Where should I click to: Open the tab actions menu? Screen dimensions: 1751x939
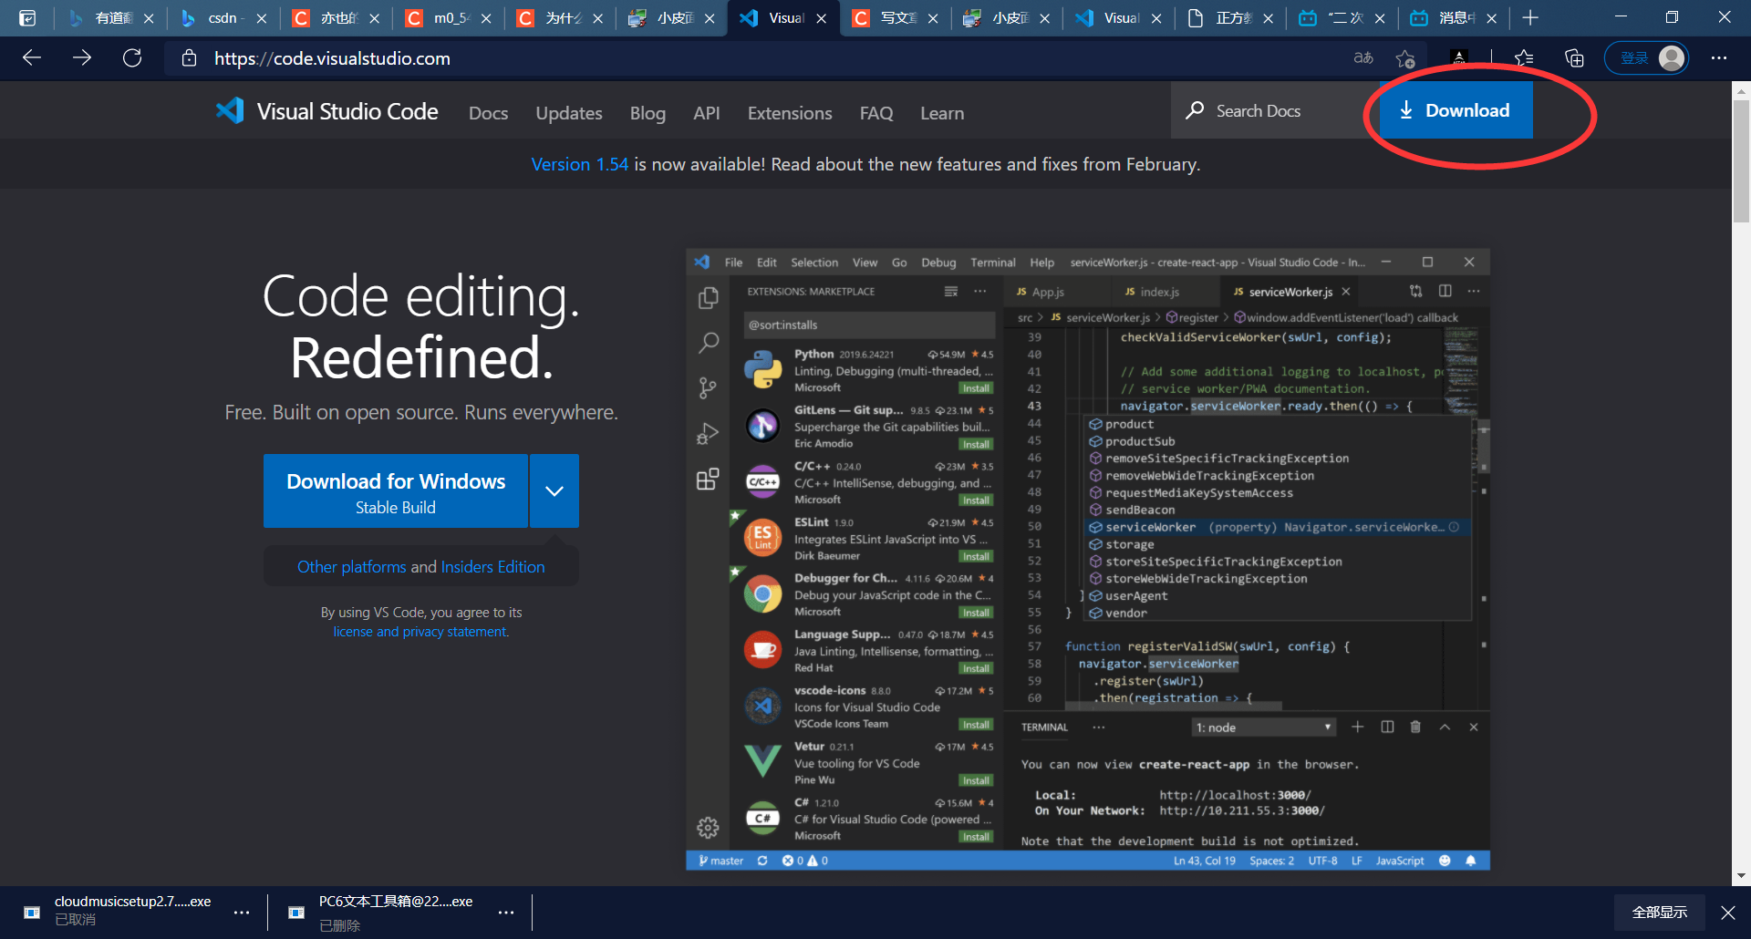coord(27,18)
